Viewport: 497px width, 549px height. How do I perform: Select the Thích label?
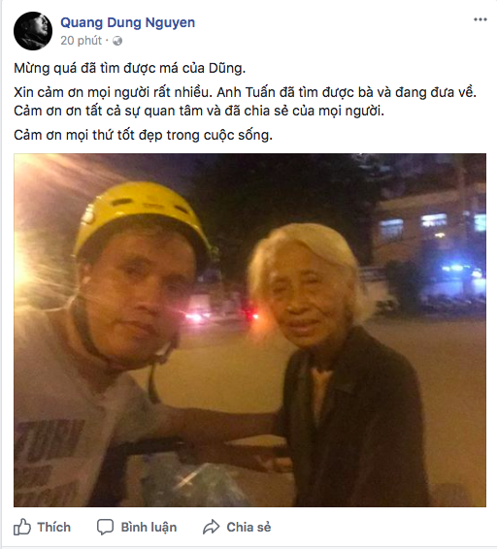54,527
